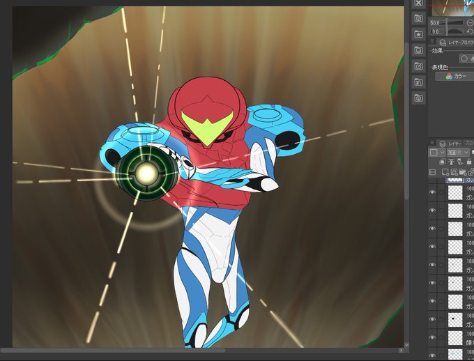Click the canvas vertical scrollbar
Viewport: 474px width, 361px height.
pos(406,121)
